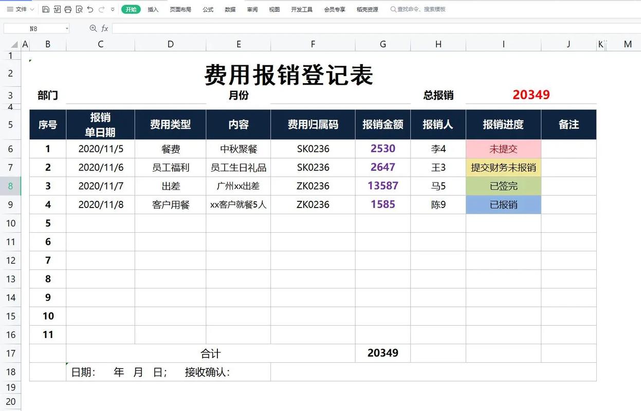This screenshot has width=641, height=411.
Task: Click the 查找命令 search box
Action: pyautogui.click(x=418, y=9)
